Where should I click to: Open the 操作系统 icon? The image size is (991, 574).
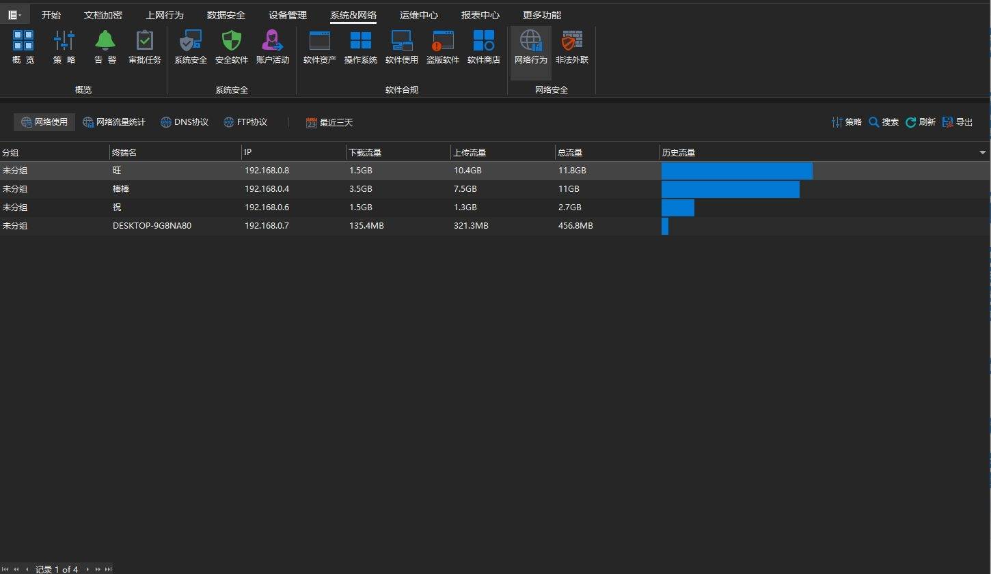pyautogui.click(x=361, y=47)
